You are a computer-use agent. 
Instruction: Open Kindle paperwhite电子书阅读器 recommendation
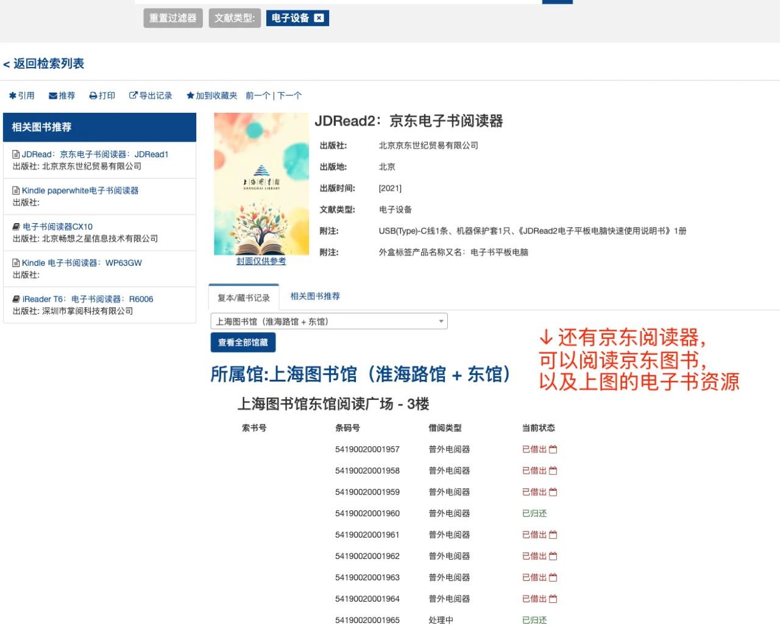[80, 190]
